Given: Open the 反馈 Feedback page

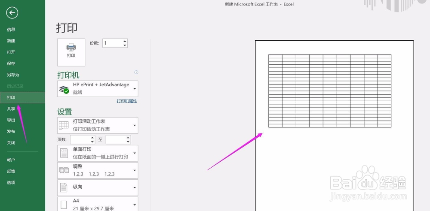Looking at the screenshot, I should 22,171.
